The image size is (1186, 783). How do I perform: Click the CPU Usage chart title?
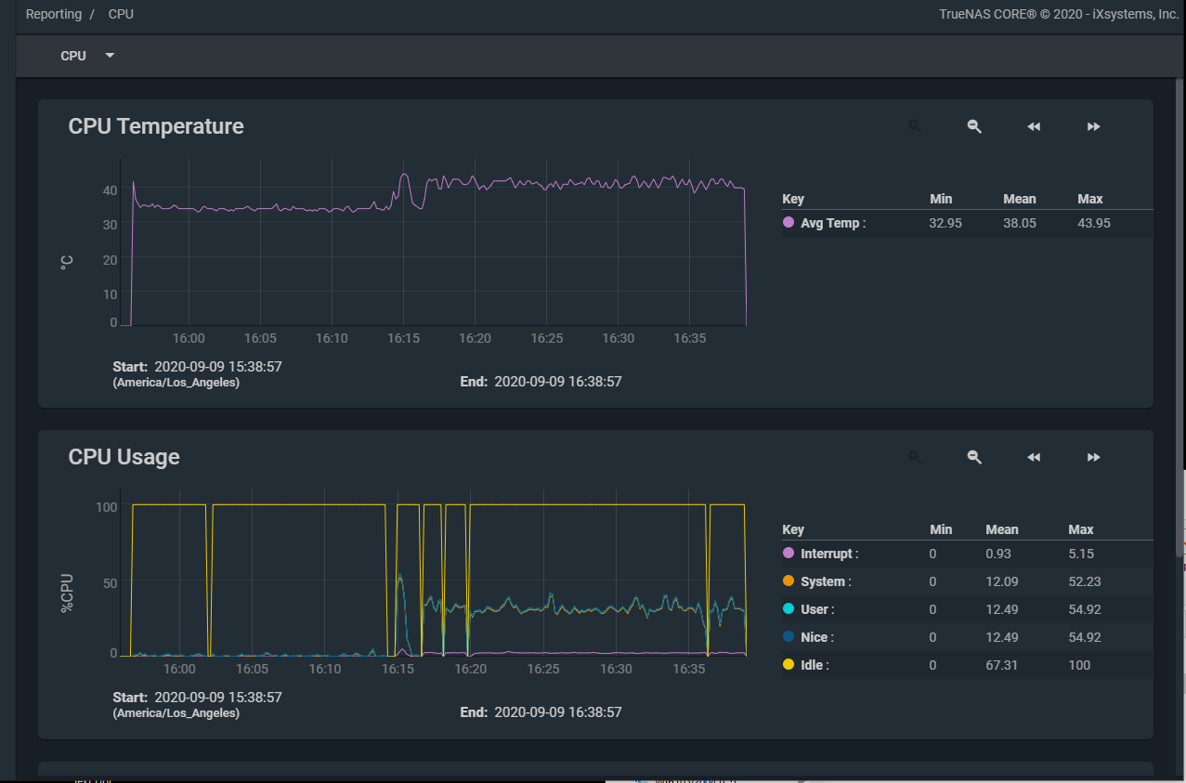click(x=124, y=457)
